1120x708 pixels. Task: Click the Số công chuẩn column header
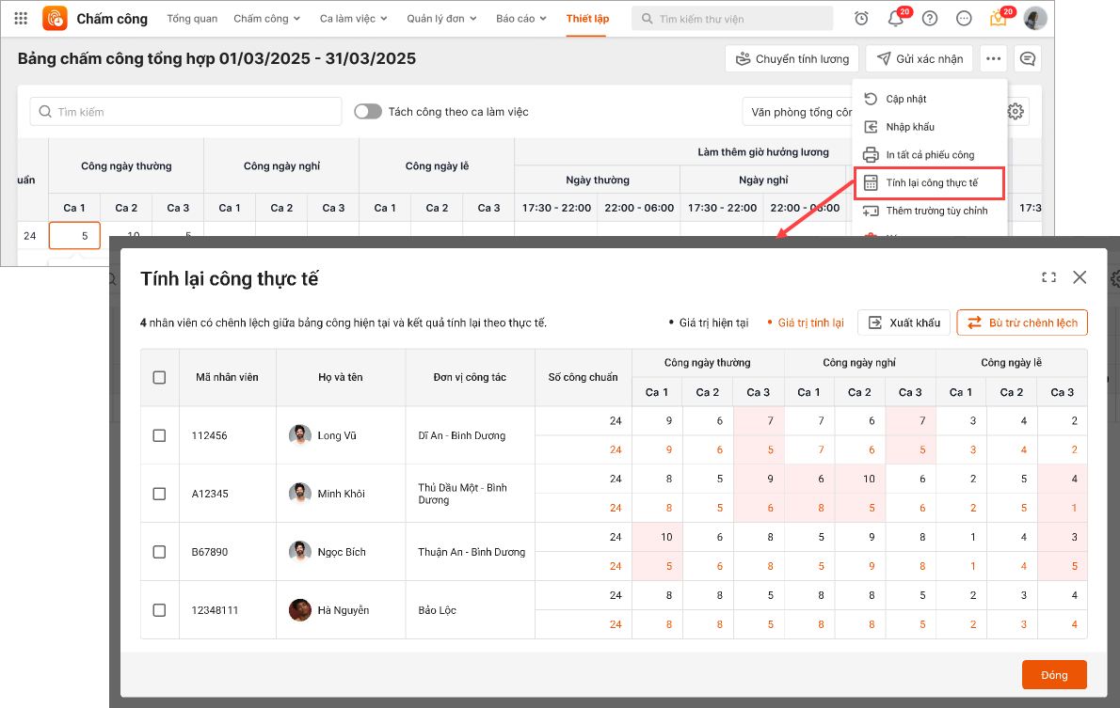pyautogui.click(x=583, y=377)
